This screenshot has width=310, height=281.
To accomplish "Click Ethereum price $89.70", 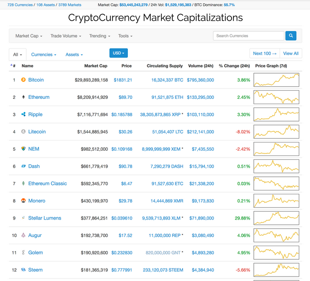I will coord(125,97).
